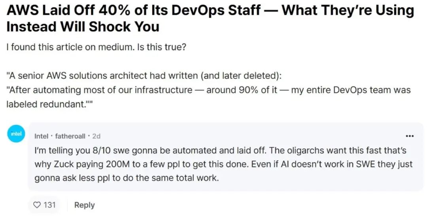Open the fatheroall user profile

tap(70, 136)
